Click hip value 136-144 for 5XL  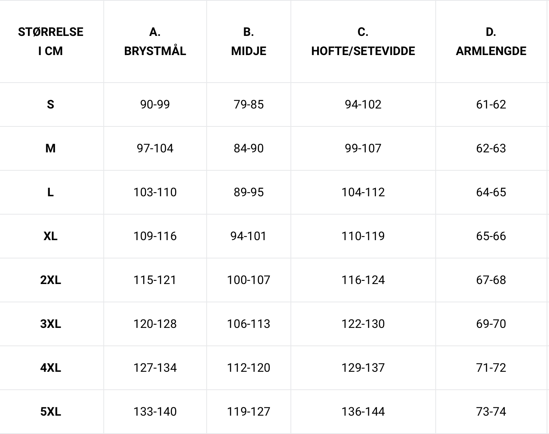point(363,412)
